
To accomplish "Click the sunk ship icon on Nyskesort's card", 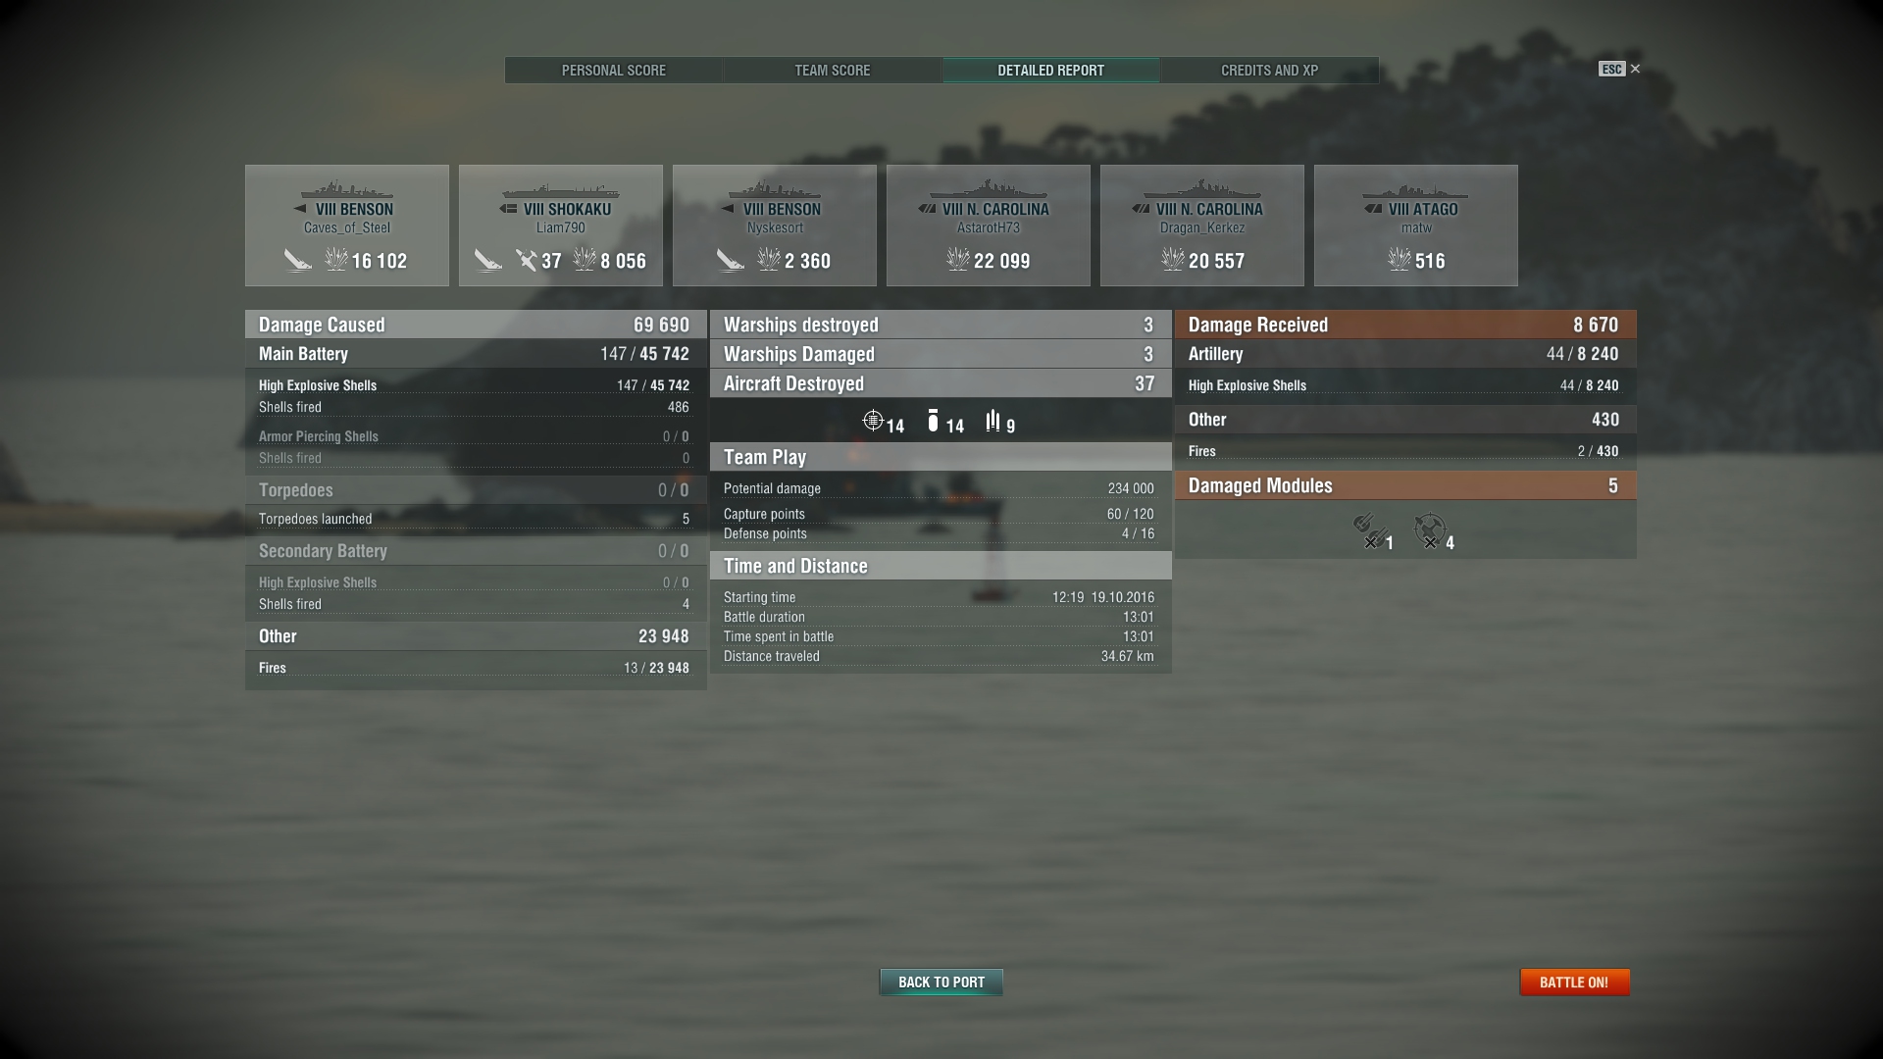I will pos(730,260).
